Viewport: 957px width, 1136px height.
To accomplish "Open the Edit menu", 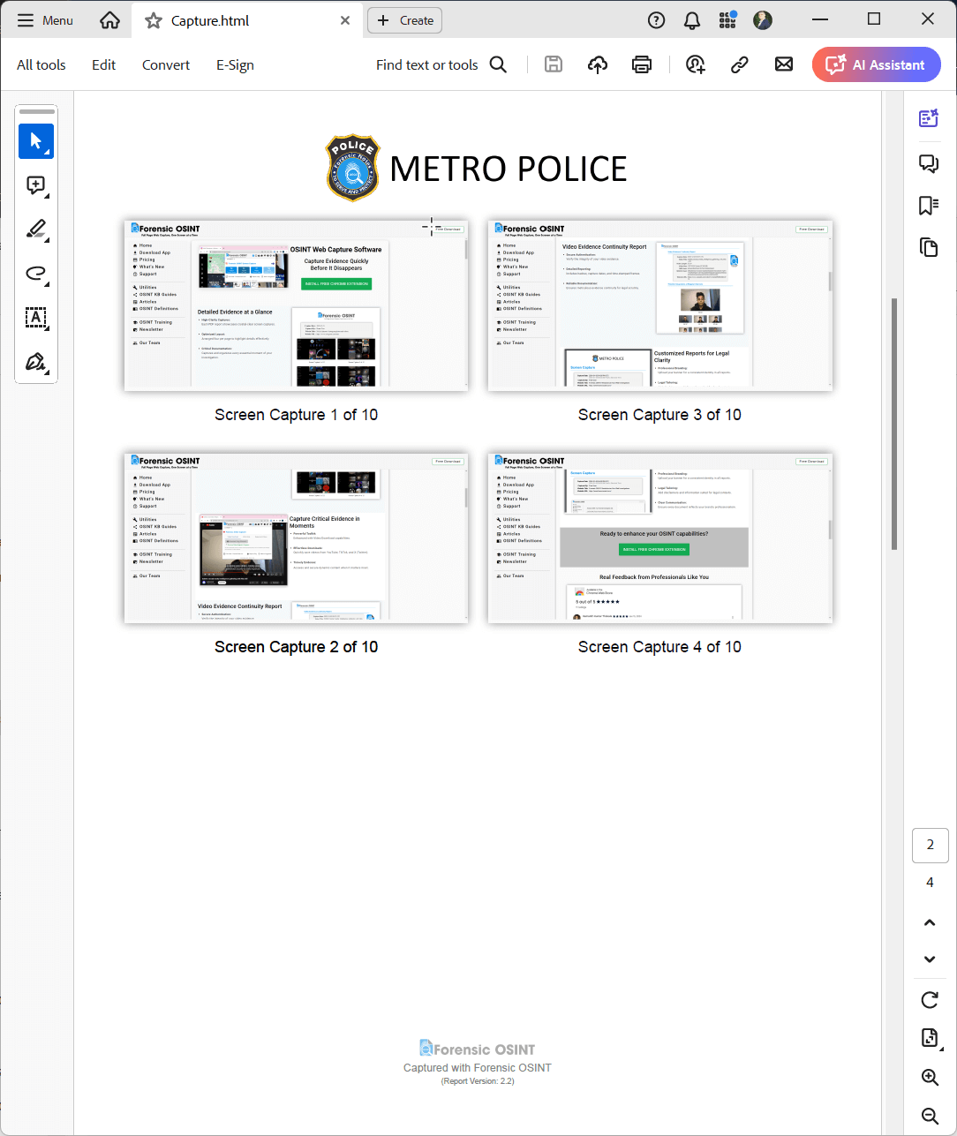I will (103, 64).
